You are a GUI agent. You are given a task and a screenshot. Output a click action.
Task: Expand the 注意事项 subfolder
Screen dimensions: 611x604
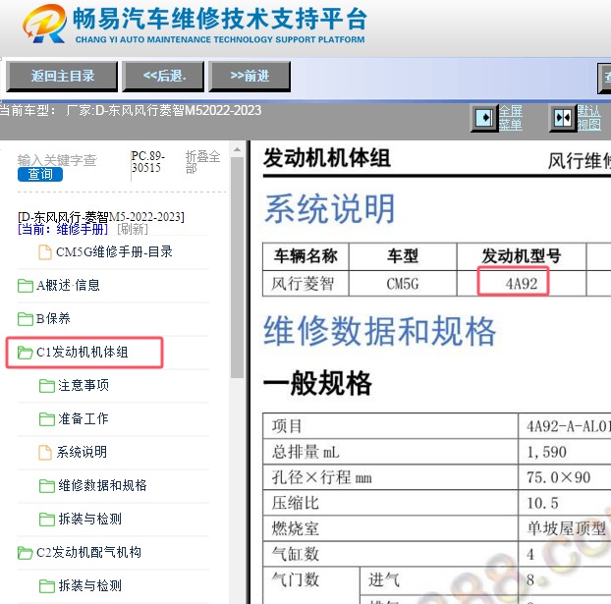coord(83,385)
